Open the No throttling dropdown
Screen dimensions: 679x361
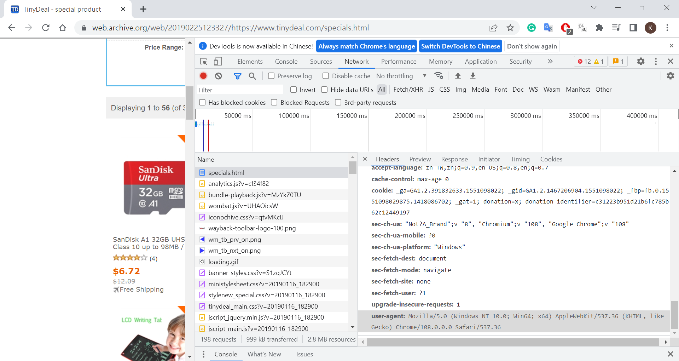[401, 76]
